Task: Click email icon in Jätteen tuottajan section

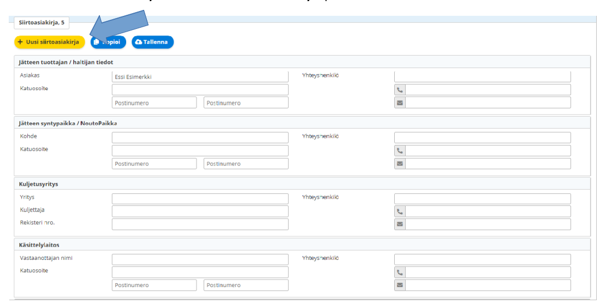Action: [x=400, y=103]
